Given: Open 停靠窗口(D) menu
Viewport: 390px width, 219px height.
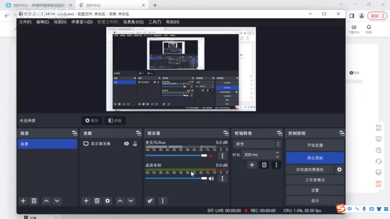Looking at the screenshot, I should 82,22.
